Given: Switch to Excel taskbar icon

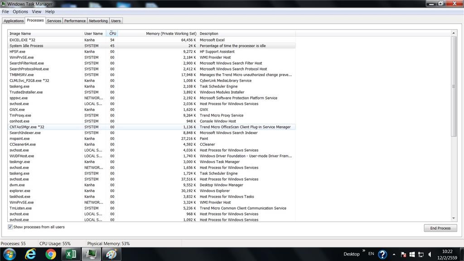Looking at the screenshot, I should 71,254.
